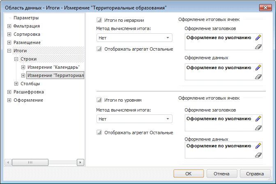276x184 pixels.
Task: Click the 'Отмена' button
Action: 221,173
